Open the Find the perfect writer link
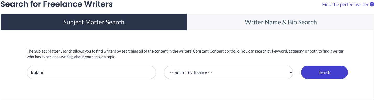This screenshot has width=375, height=101. pos(345,5)
